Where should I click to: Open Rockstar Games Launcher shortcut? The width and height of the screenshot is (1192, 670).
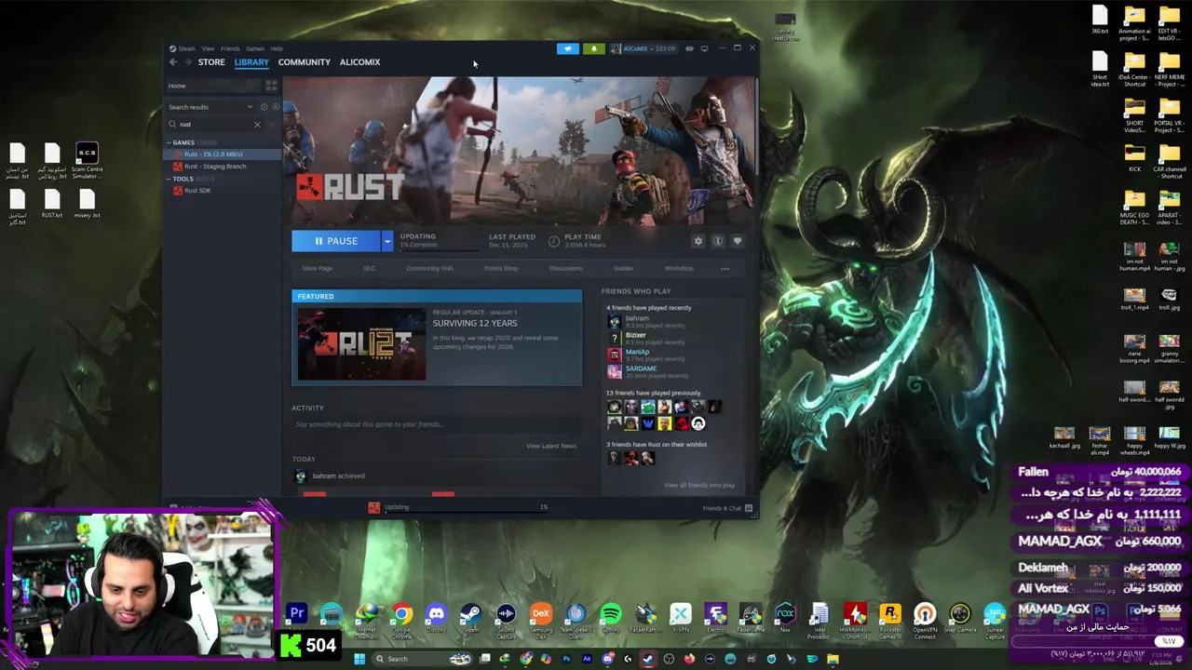tap(890, 620)
